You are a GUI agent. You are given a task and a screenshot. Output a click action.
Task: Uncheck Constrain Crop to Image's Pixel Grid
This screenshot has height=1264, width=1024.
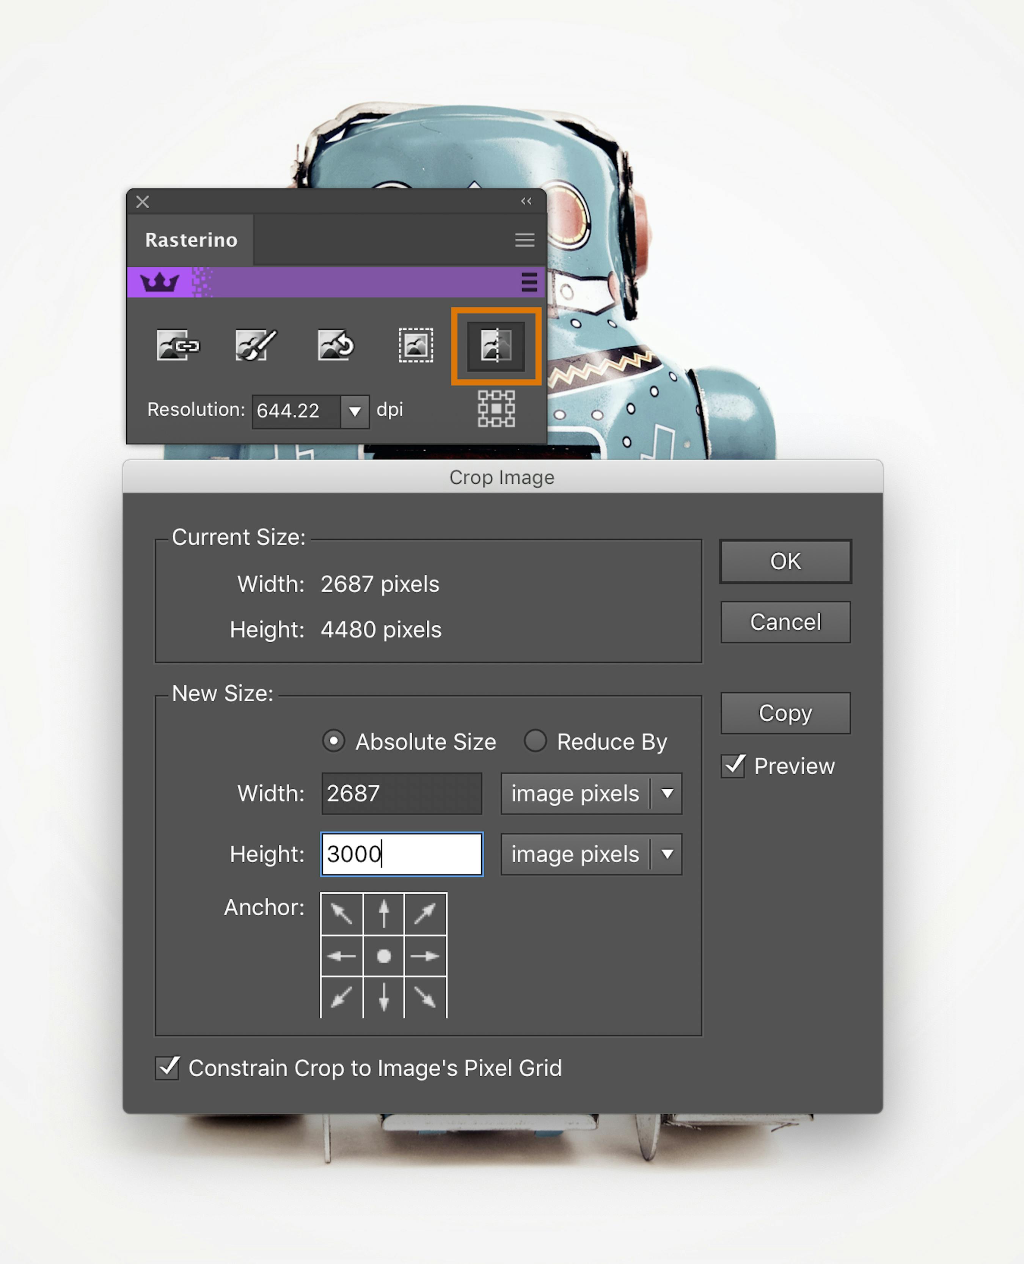pos(167,1069)
